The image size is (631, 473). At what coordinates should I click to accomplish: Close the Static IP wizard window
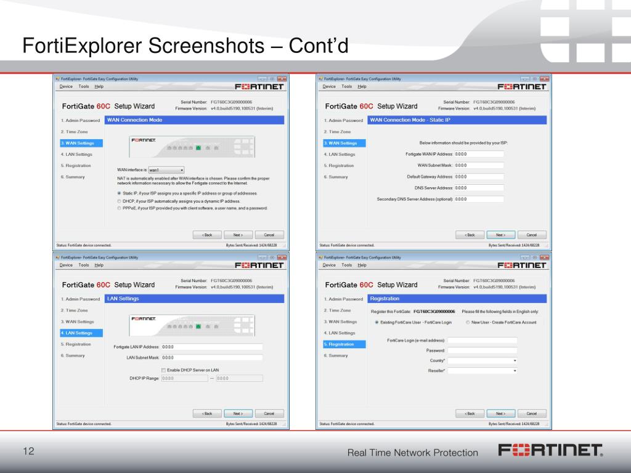click(x=545, y=79)
